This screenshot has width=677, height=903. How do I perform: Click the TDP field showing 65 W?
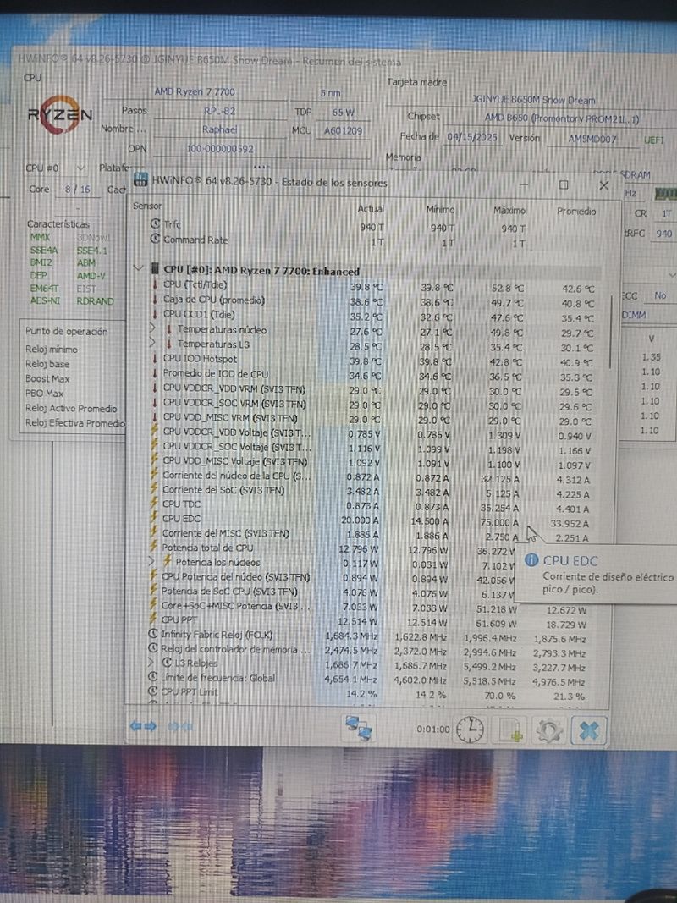coord(343,113)
